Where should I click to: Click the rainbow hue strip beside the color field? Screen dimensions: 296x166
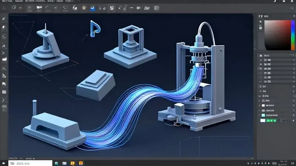293,35
